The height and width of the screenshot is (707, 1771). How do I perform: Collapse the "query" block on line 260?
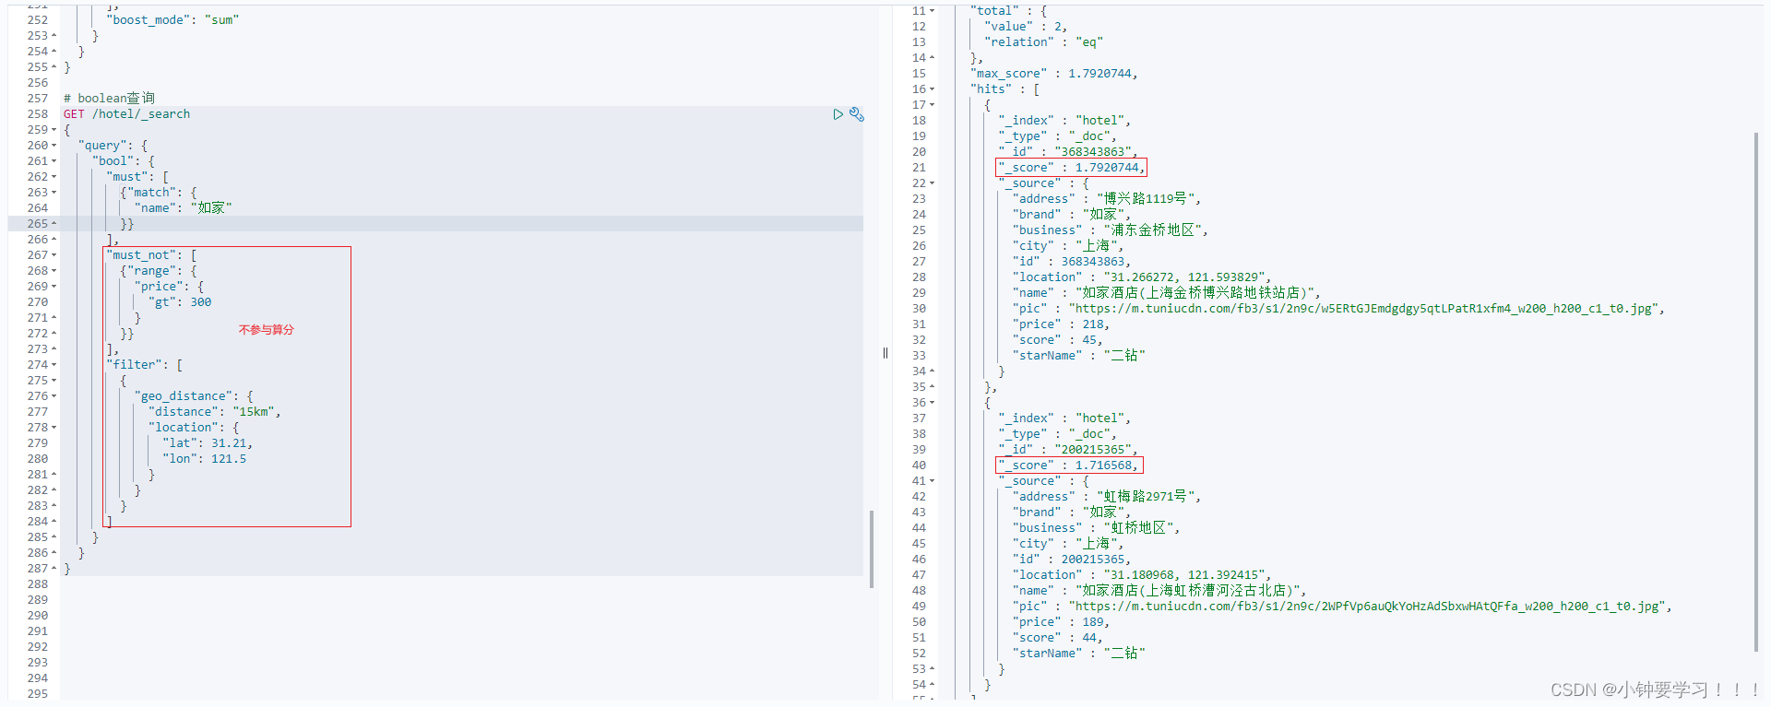(54, 146)
